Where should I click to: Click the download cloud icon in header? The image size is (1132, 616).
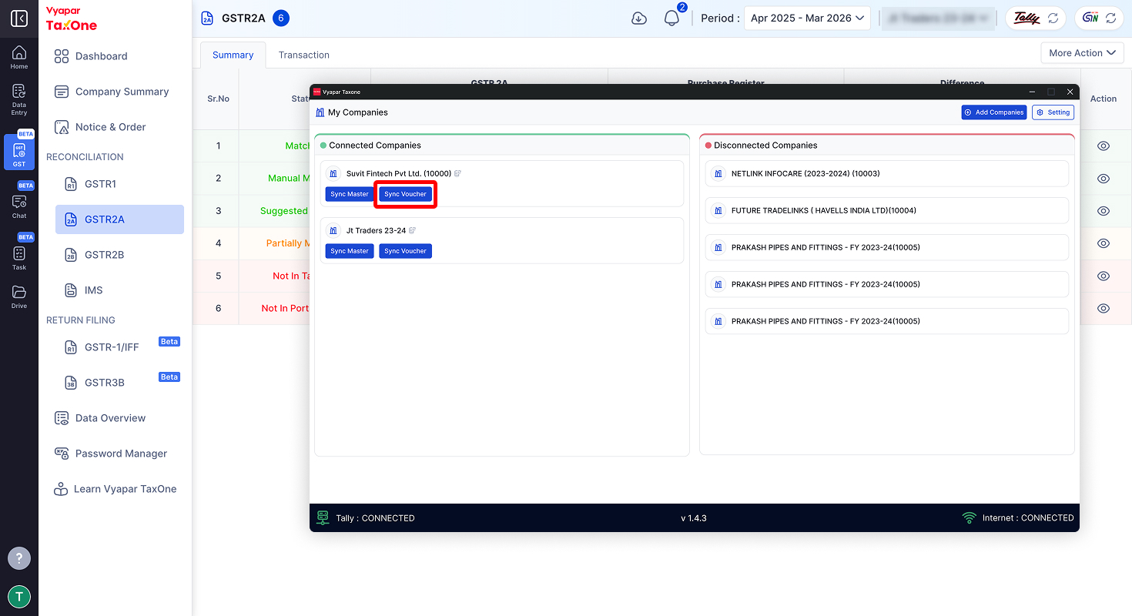pyautogui.click(x=639, y=18)
